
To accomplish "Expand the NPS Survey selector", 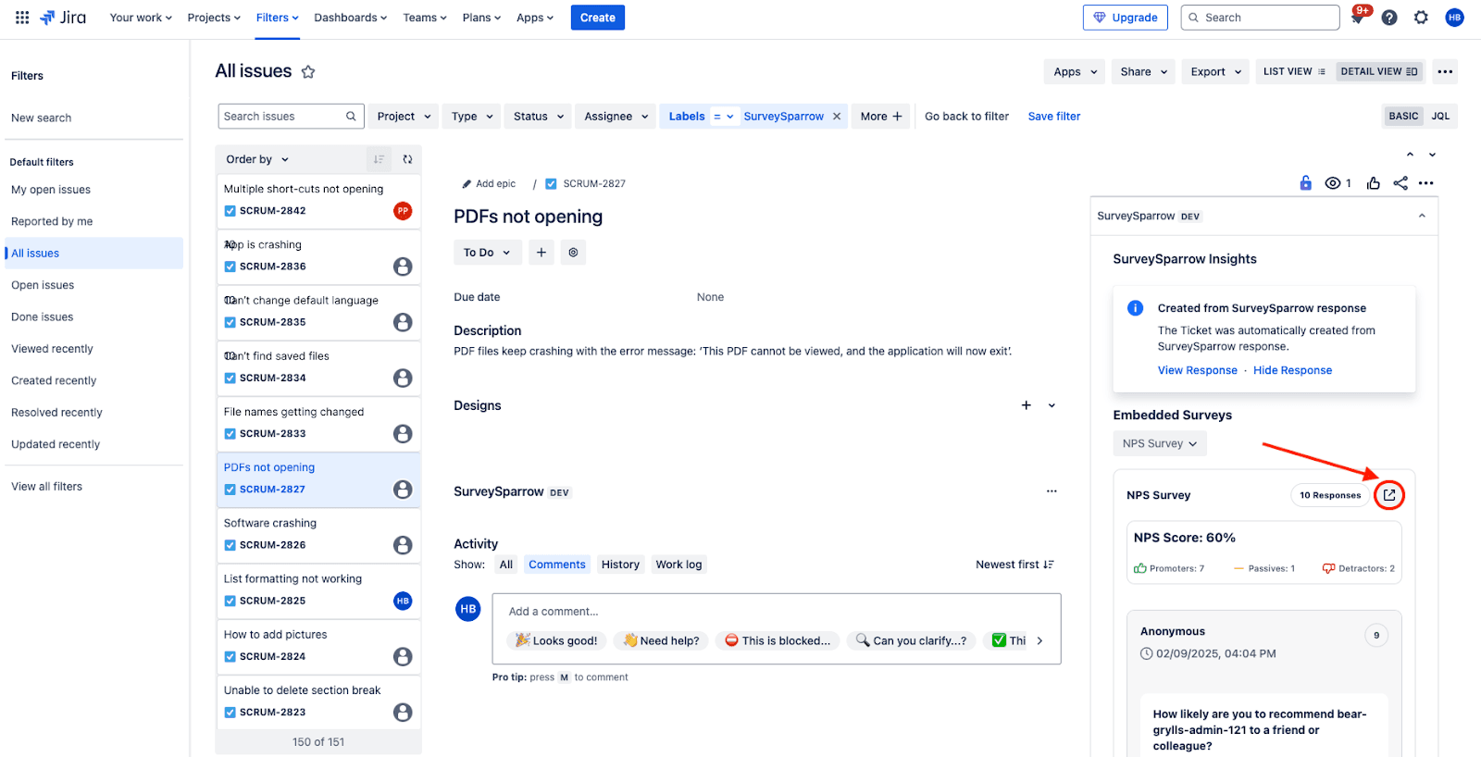I will tap(1159, 443).
